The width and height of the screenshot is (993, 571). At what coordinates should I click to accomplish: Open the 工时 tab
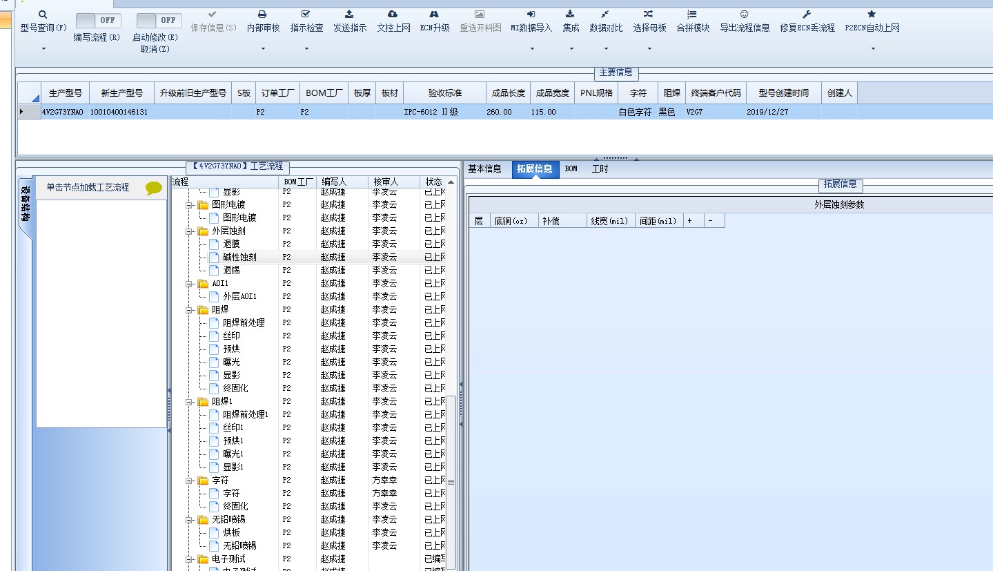(600, 169)
